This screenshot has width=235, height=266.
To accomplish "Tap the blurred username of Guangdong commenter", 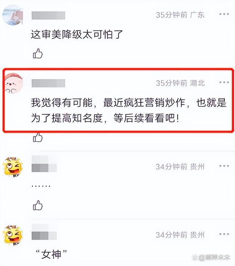I will [x=48, y=15].
